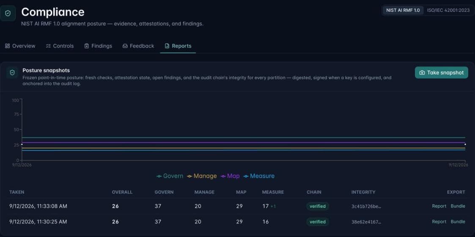Click the white data point at chart's left end
The height and width of the screenshot is (237, 475).
click(22, 144)
